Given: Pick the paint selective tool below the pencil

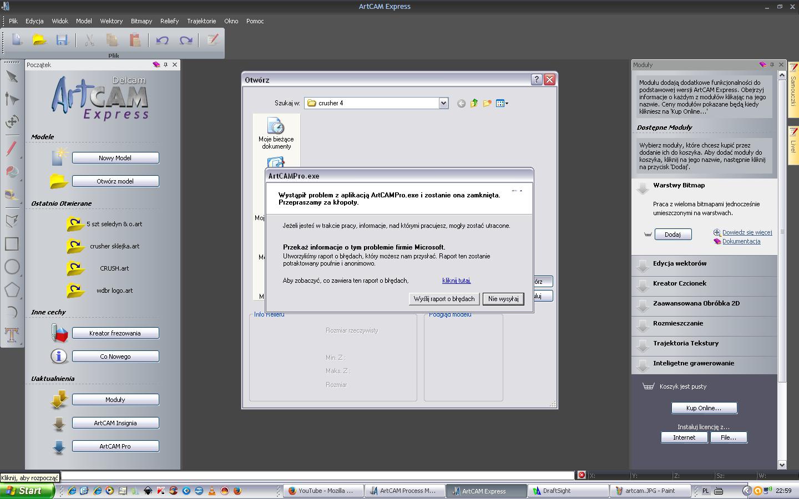Looking at the screenshot, I should 12,171.
